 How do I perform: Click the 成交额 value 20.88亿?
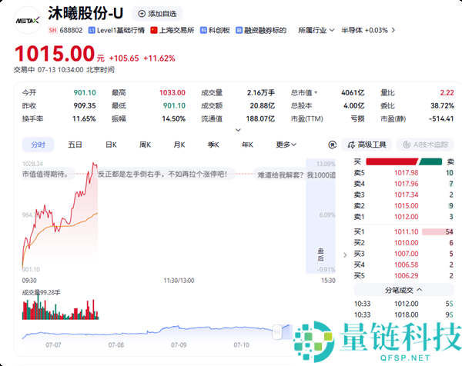263,105
